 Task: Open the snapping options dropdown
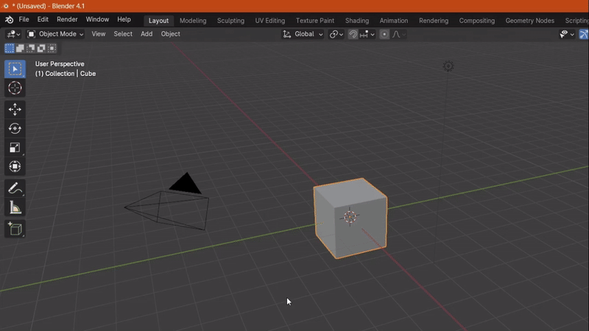[367, 34]
